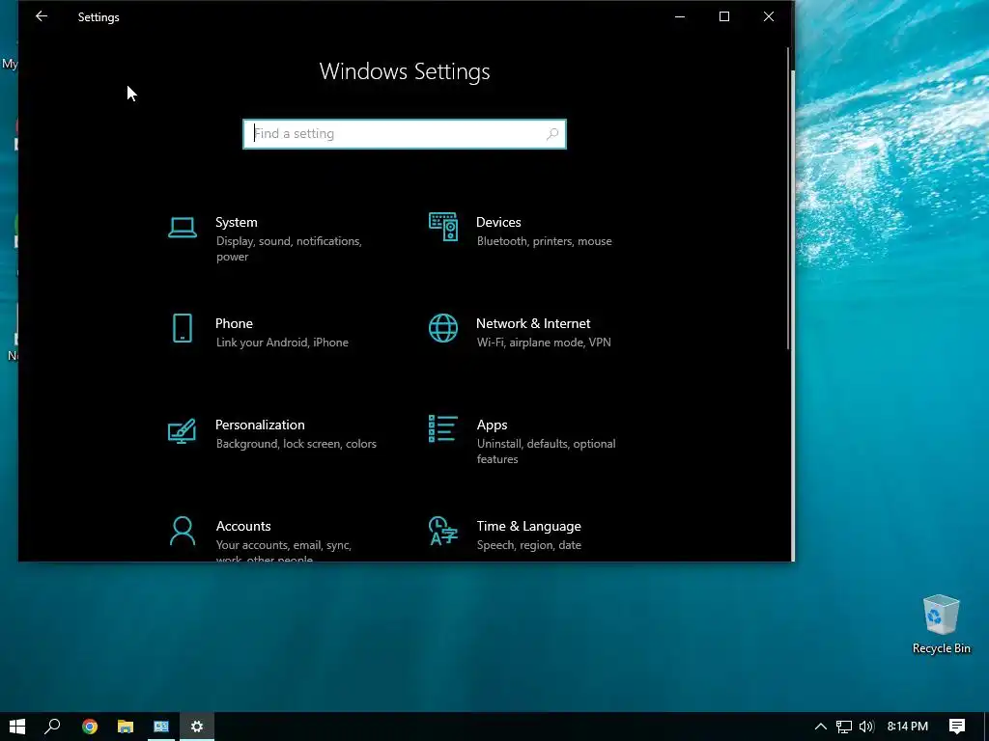Image resolution: width=989 pixels, height=741 pixels.
Task: Open the Phone category heading
Action: point(234,323)
